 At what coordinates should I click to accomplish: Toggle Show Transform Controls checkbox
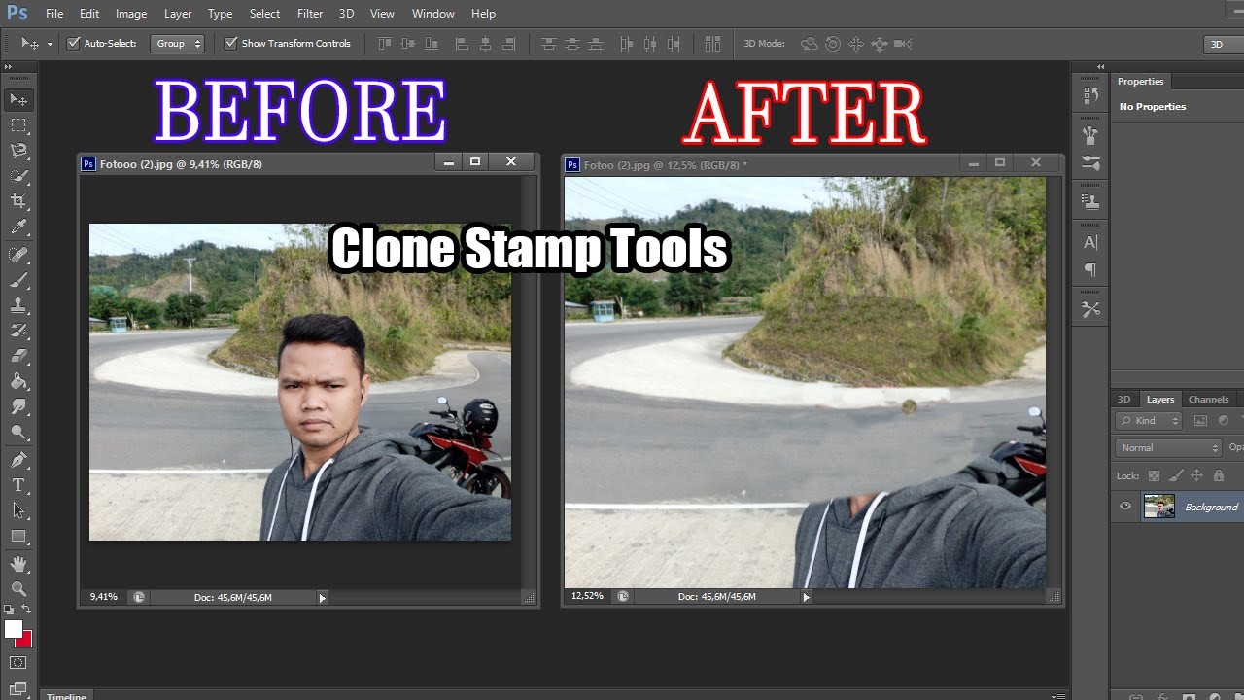point(230,44)
